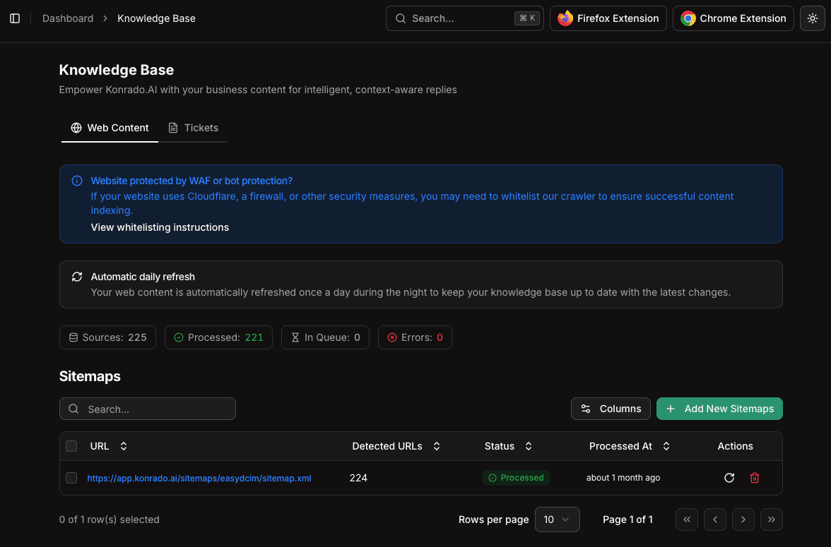Click the Add New Sitemaps button
The width and height of the screenshot is (831, 547).
pyautogui.click(x=719, y=409)
